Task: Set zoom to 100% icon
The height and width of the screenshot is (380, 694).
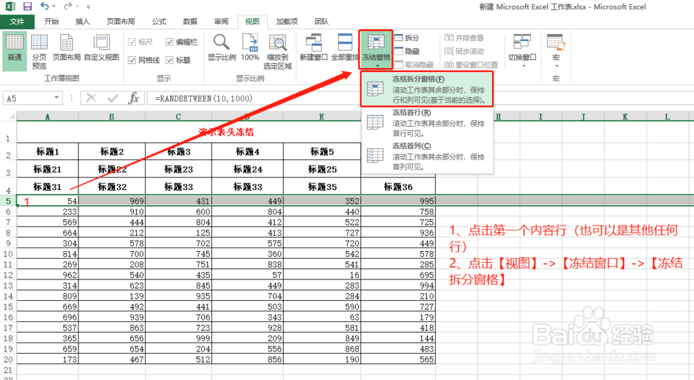Action: [250, 48]
